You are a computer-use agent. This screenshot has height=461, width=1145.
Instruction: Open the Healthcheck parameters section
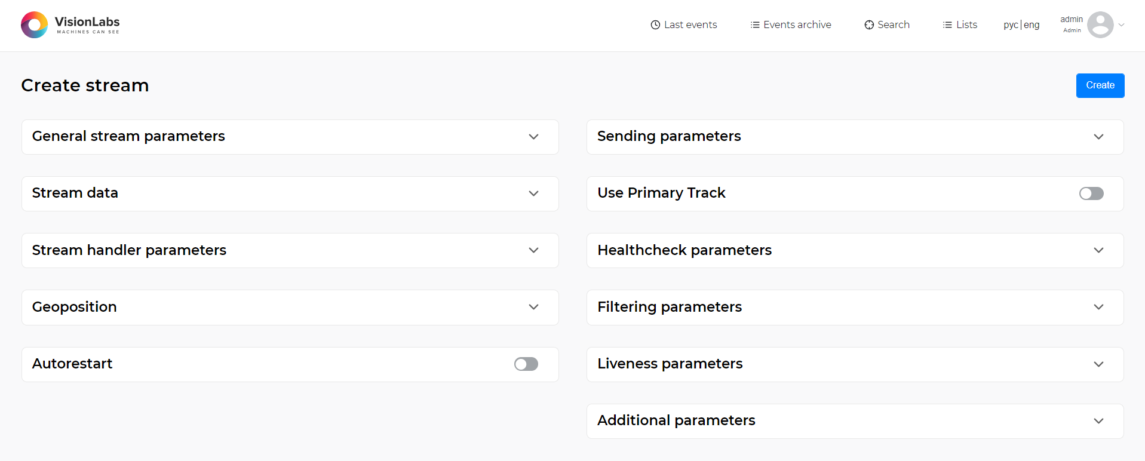1098,250
